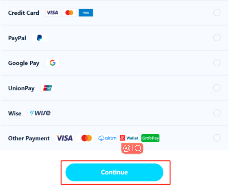Click the Wise logo badge
Screen dimensions: 231x186
point(40,113)
